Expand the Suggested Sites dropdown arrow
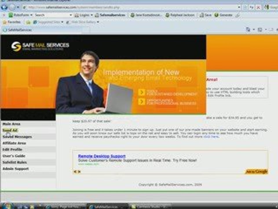This screenshot has height=209, width=278. pos(62,22)
